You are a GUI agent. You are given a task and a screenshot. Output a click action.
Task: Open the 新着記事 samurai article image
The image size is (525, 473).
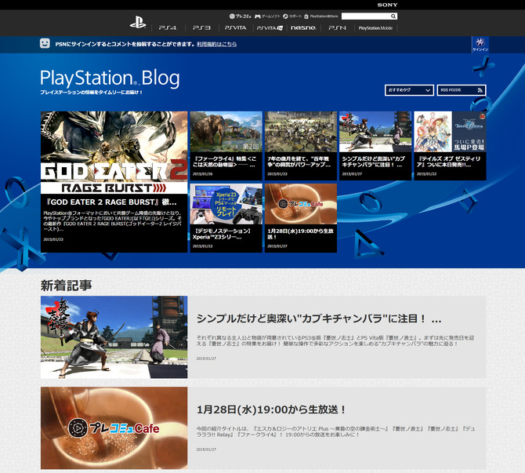[x=114, y=337]
